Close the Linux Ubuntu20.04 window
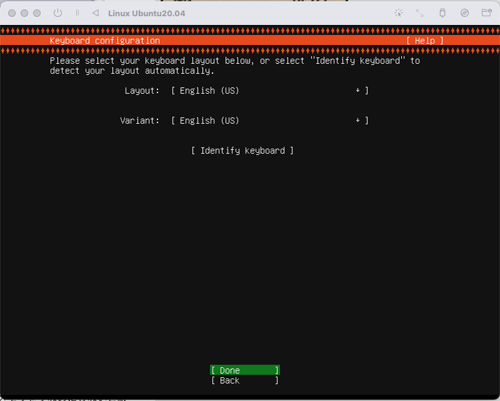 pyautogui.click(x=12, y=13)
